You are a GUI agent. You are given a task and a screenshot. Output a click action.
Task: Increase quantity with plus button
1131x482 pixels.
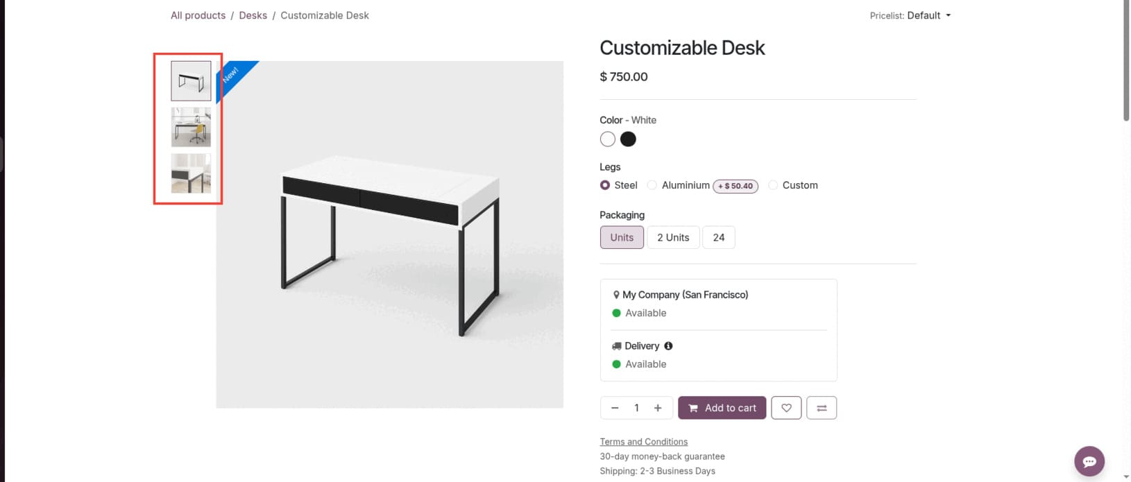pos(658,408)
